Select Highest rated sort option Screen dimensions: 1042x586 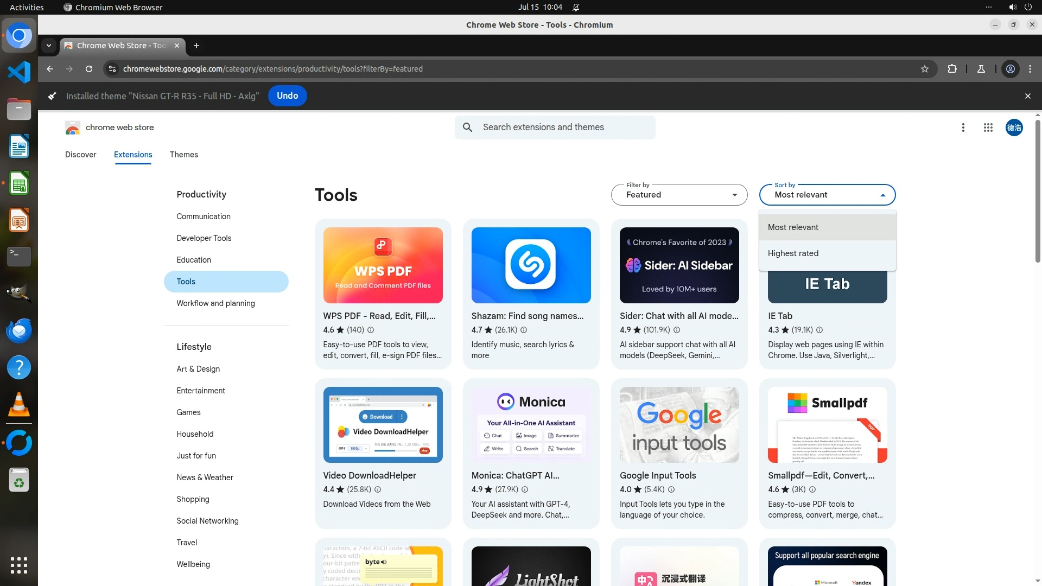[793, 253]
